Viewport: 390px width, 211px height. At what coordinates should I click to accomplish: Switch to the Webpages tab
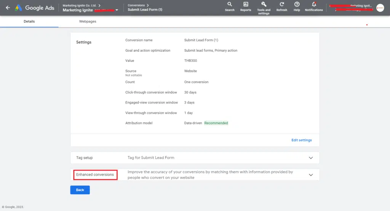(x=88, y=21)
